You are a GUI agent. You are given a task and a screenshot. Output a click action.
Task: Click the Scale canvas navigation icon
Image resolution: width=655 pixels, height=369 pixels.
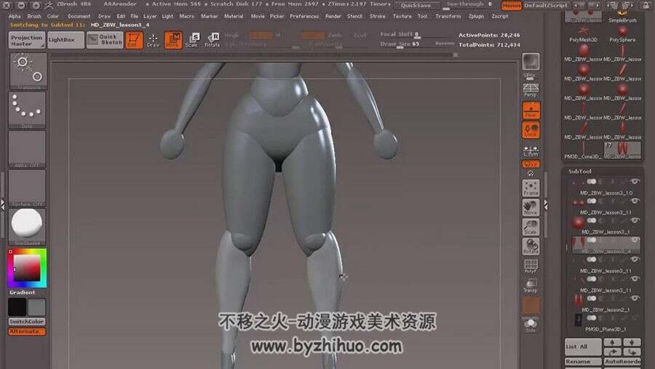pyautogui.click(x=531, y=227)
